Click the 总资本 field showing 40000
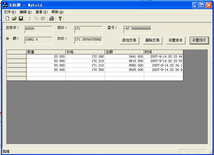This screenshot has height=155, width=214. 39,29
